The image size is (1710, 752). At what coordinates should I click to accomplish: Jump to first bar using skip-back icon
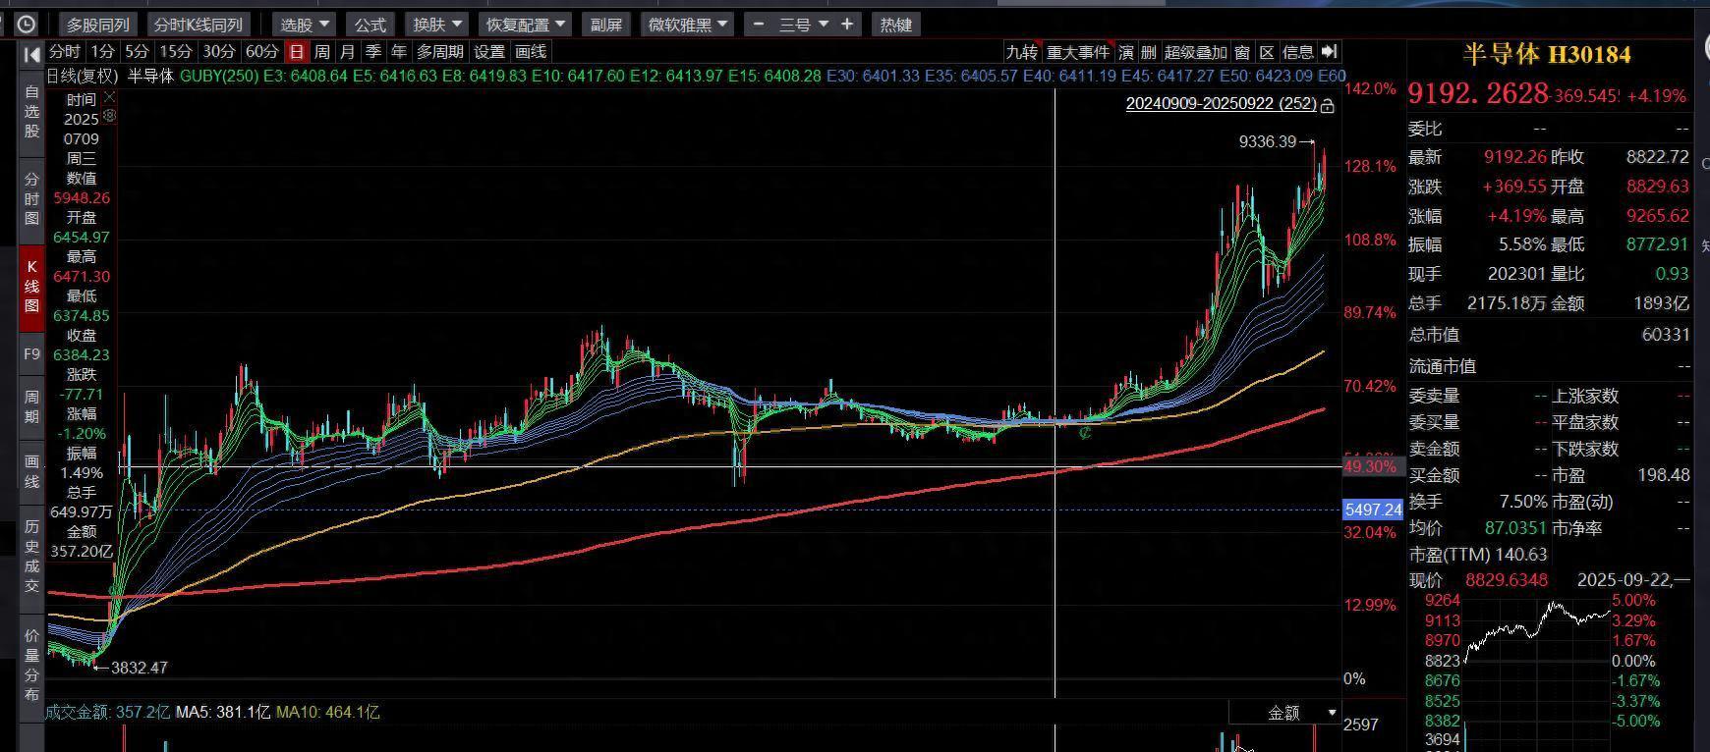pyautogui.click(x=31, y=53)
